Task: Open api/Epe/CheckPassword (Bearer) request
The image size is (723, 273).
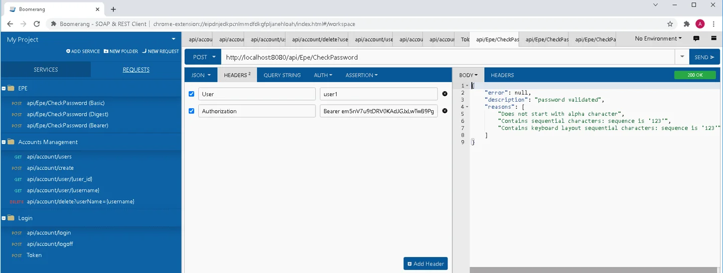Action: coord(67,125)
